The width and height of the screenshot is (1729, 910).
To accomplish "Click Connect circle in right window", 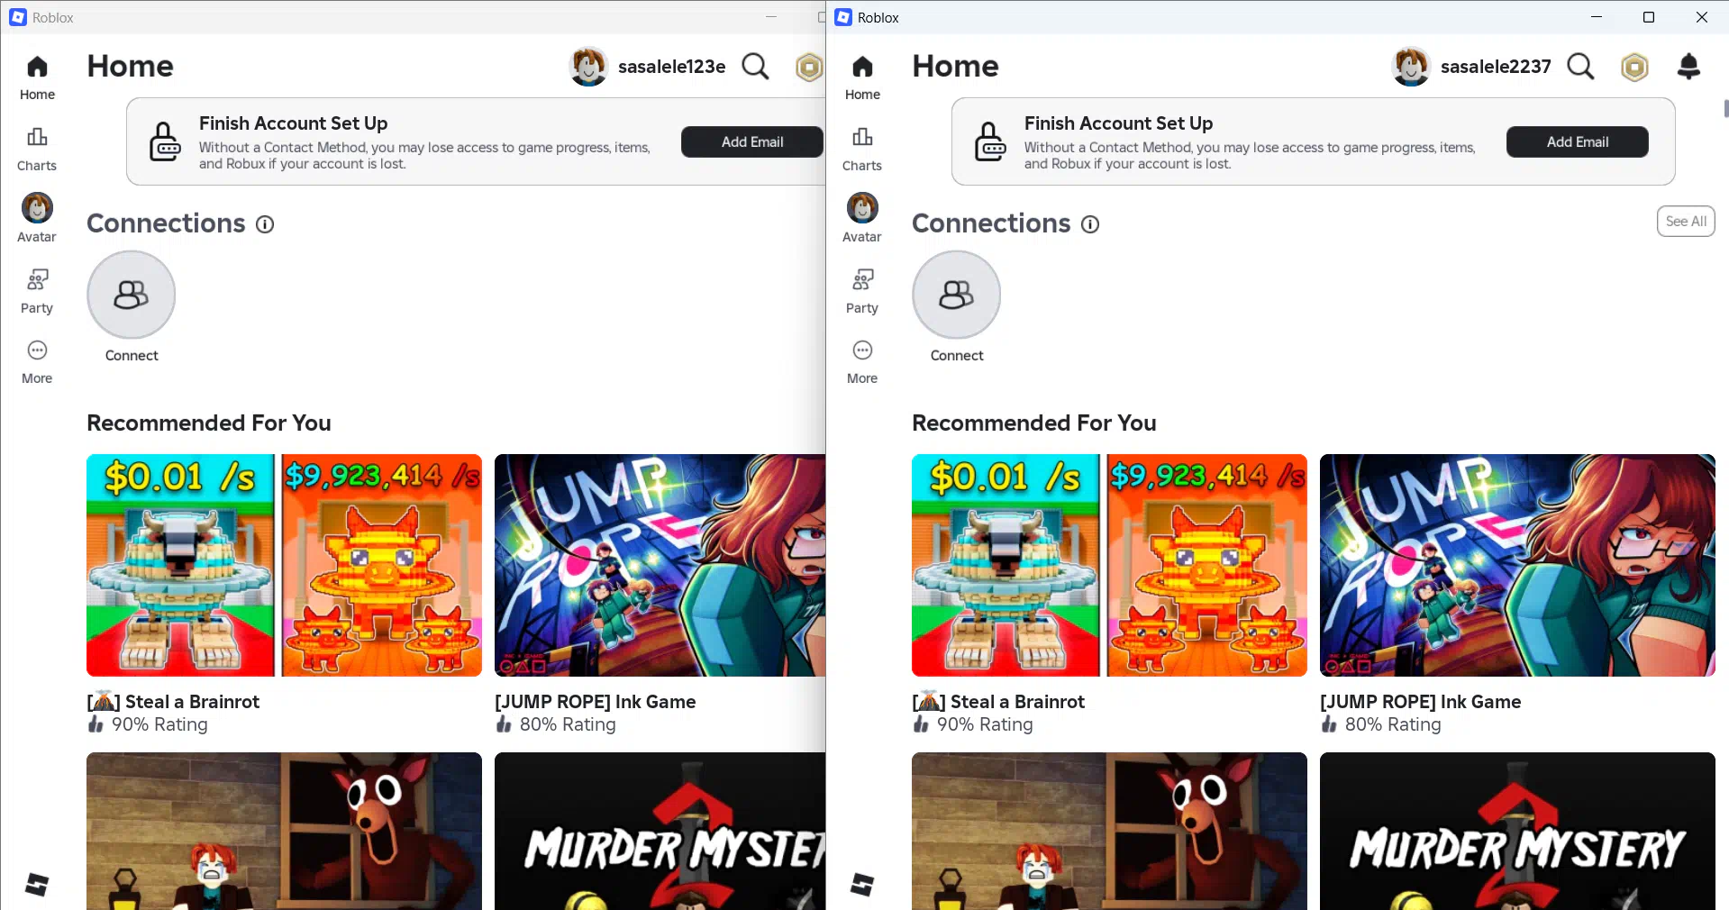I will 957,295.
